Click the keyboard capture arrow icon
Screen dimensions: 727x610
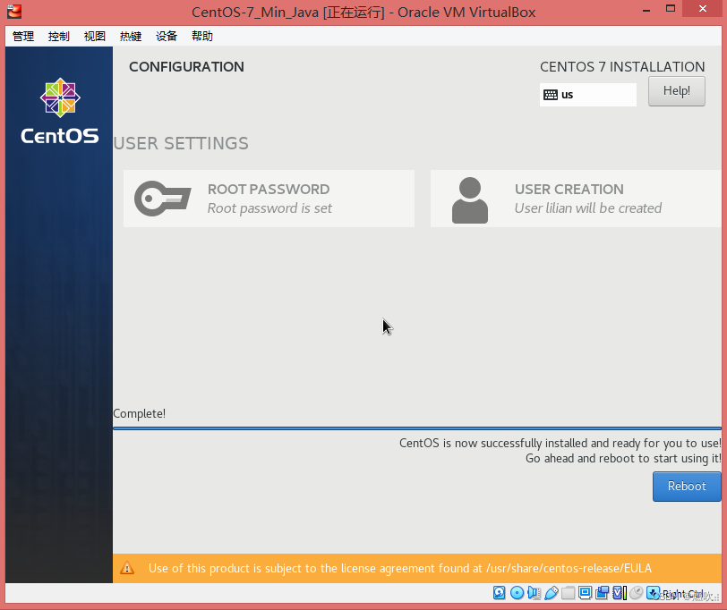click(654, 593)
